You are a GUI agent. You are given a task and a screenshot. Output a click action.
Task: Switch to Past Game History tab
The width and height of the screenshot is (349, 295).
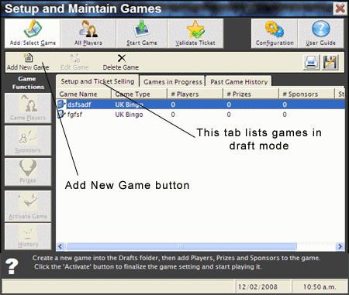pos(239,82)
